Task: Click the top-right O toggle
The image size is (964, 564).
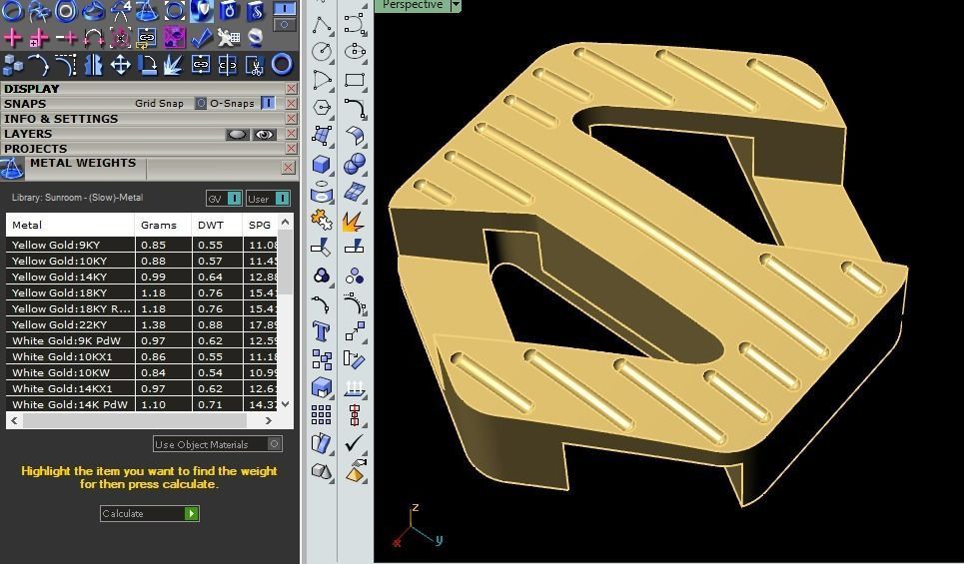Action: [284, 25]
